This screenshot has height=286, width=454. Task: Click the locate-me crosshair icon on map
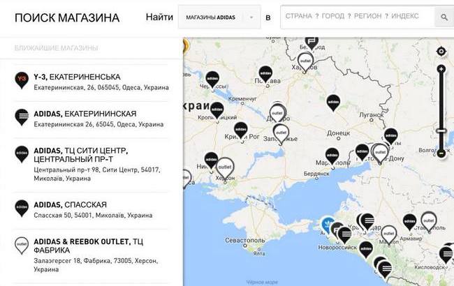coord(441,52)
